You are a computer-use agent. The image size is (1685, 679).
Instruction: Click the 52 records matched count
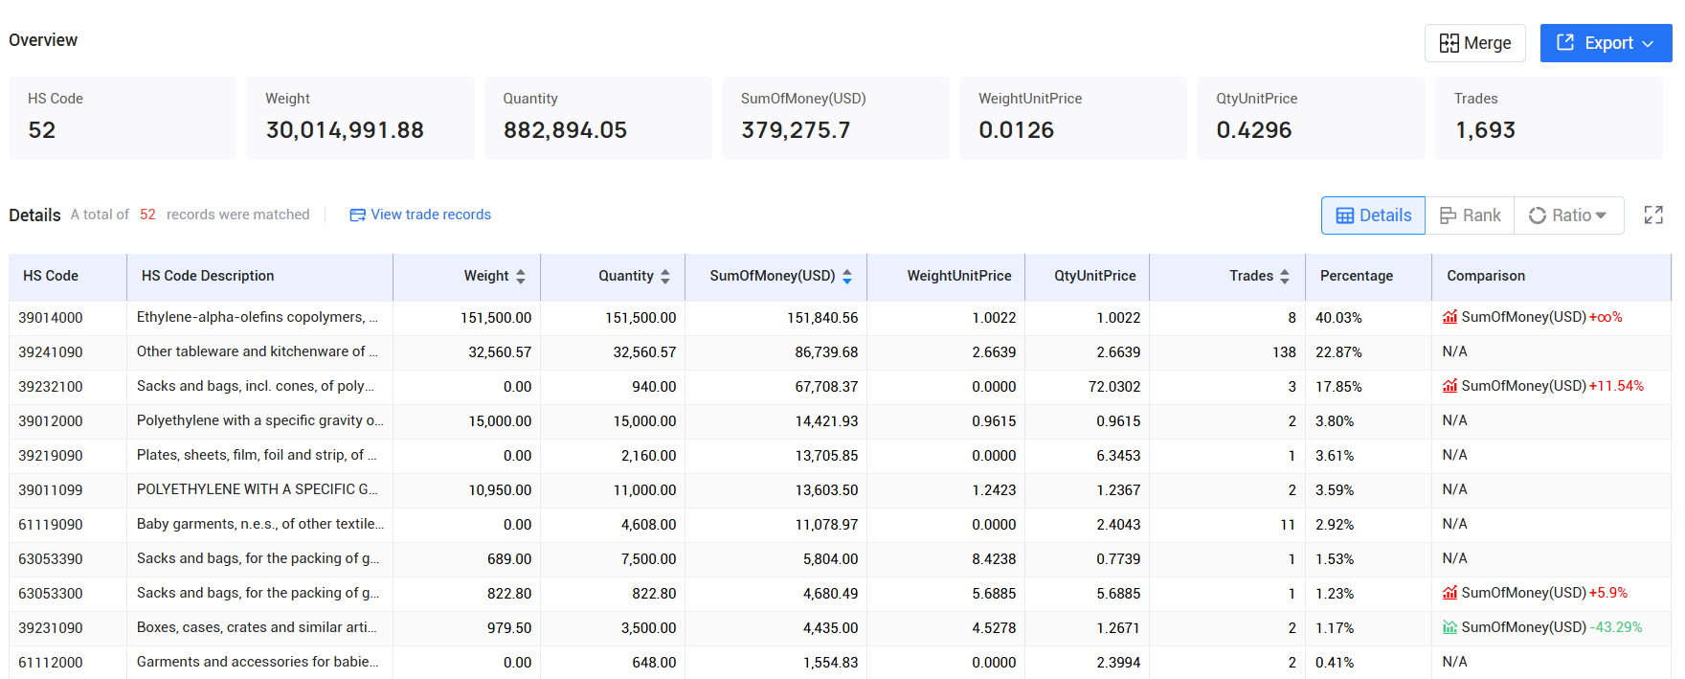click(147, 215)
